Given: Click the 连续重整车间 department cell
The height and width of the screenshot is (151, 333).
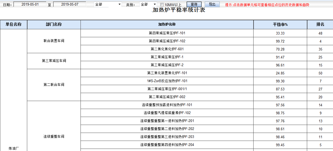Looking at the screenshot, I should (54, 136).
